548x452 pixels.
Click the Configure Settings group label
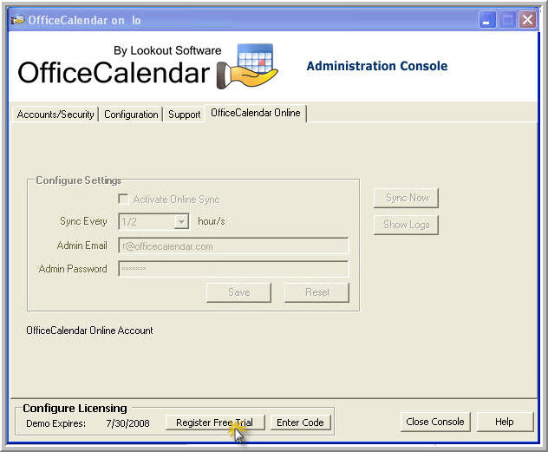[x=79, y=180]
